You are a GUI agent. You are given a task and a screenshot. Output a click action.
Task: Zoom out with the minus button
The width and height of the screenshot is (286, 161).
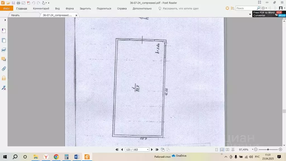pos(256,150)
